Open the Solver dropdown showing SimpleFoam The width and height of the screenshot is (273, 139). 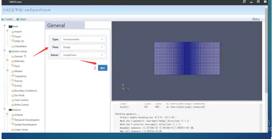click(x=83, y=55)
